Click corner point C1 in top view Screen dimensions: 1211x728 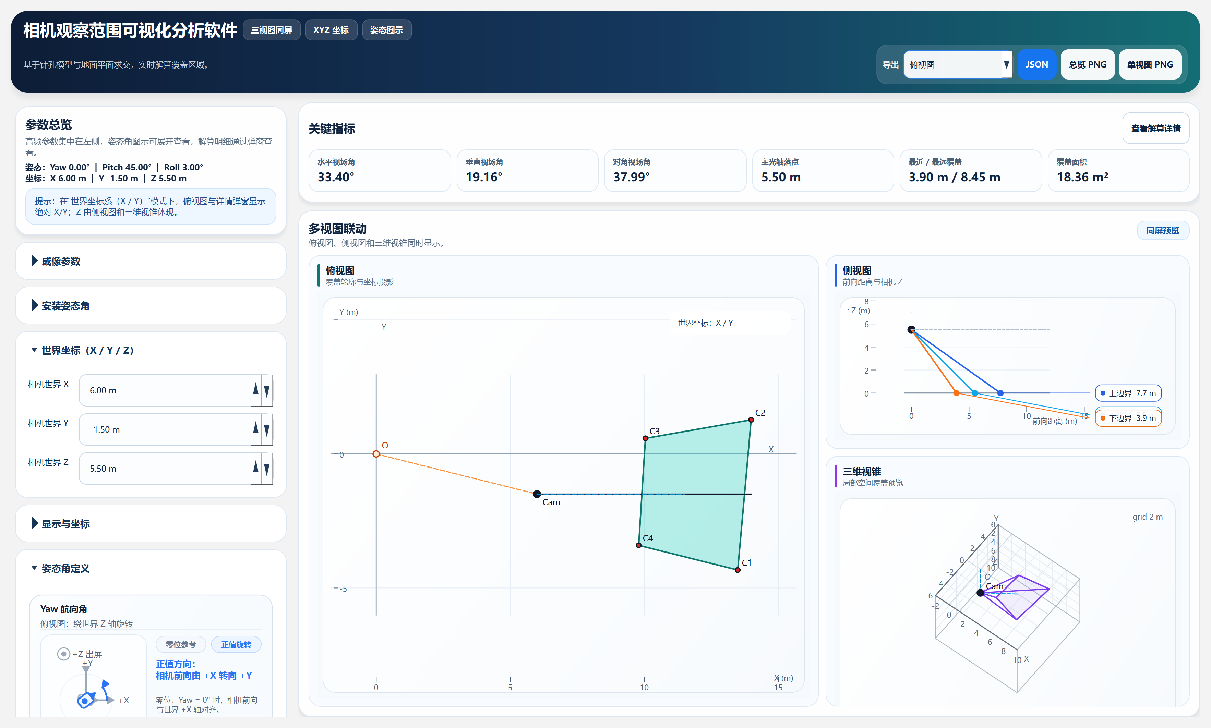tap(738, 570)
